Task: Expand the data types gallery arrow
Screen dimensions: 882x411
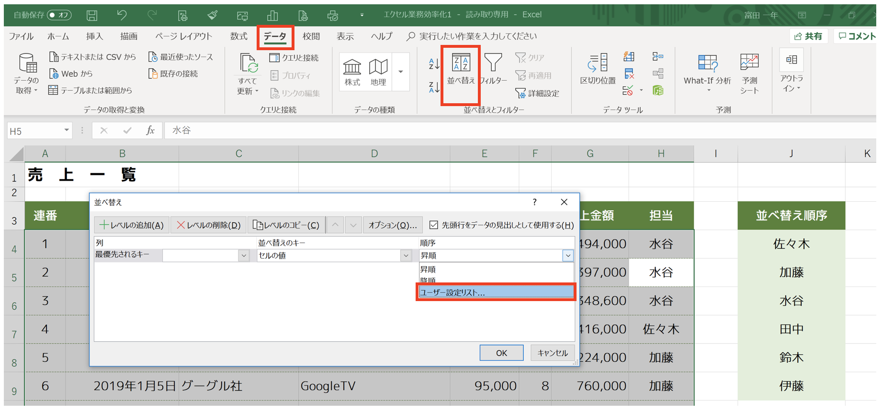Action: point(401,72)
